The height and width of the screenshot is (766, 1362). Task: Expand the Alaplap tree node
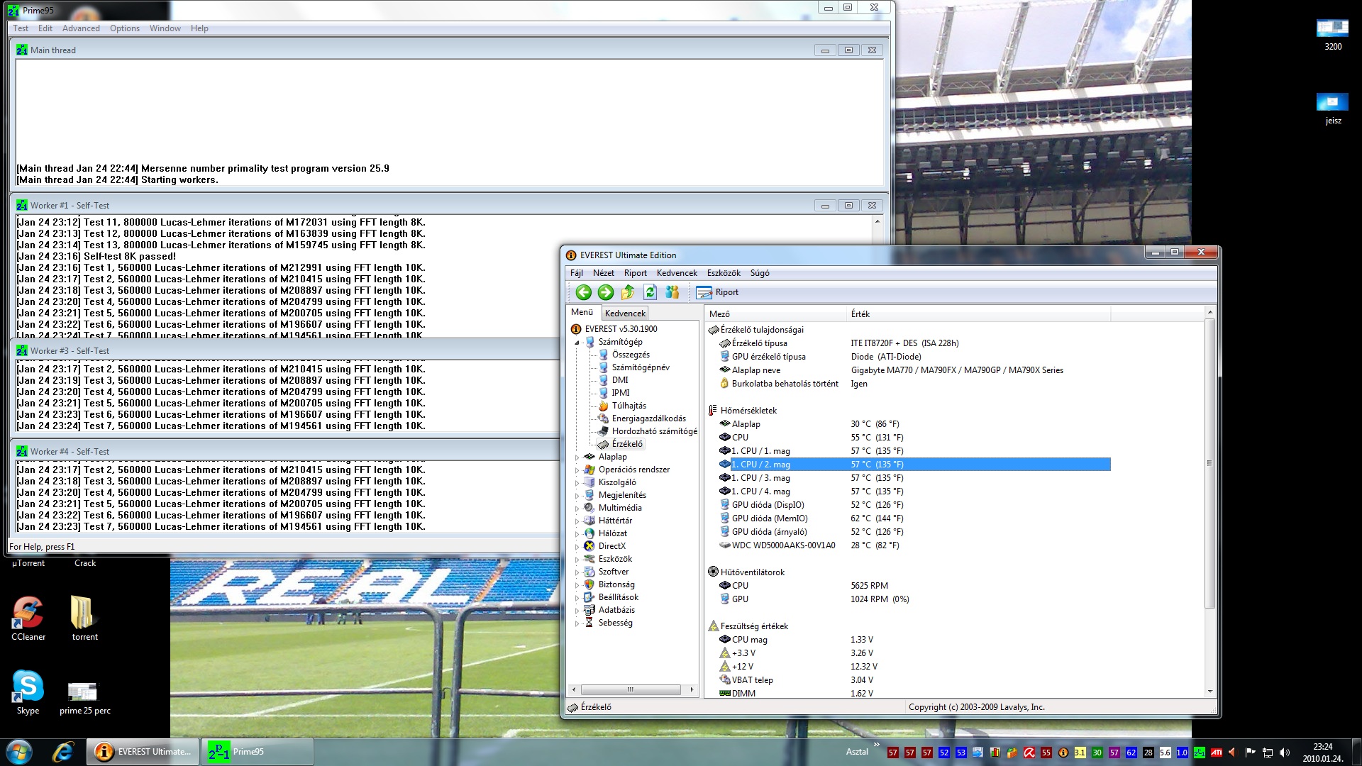coord(577,457)
